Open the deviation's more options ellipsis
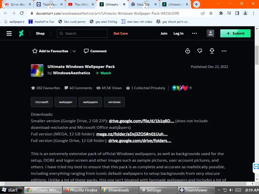 (x=224, y=51)
